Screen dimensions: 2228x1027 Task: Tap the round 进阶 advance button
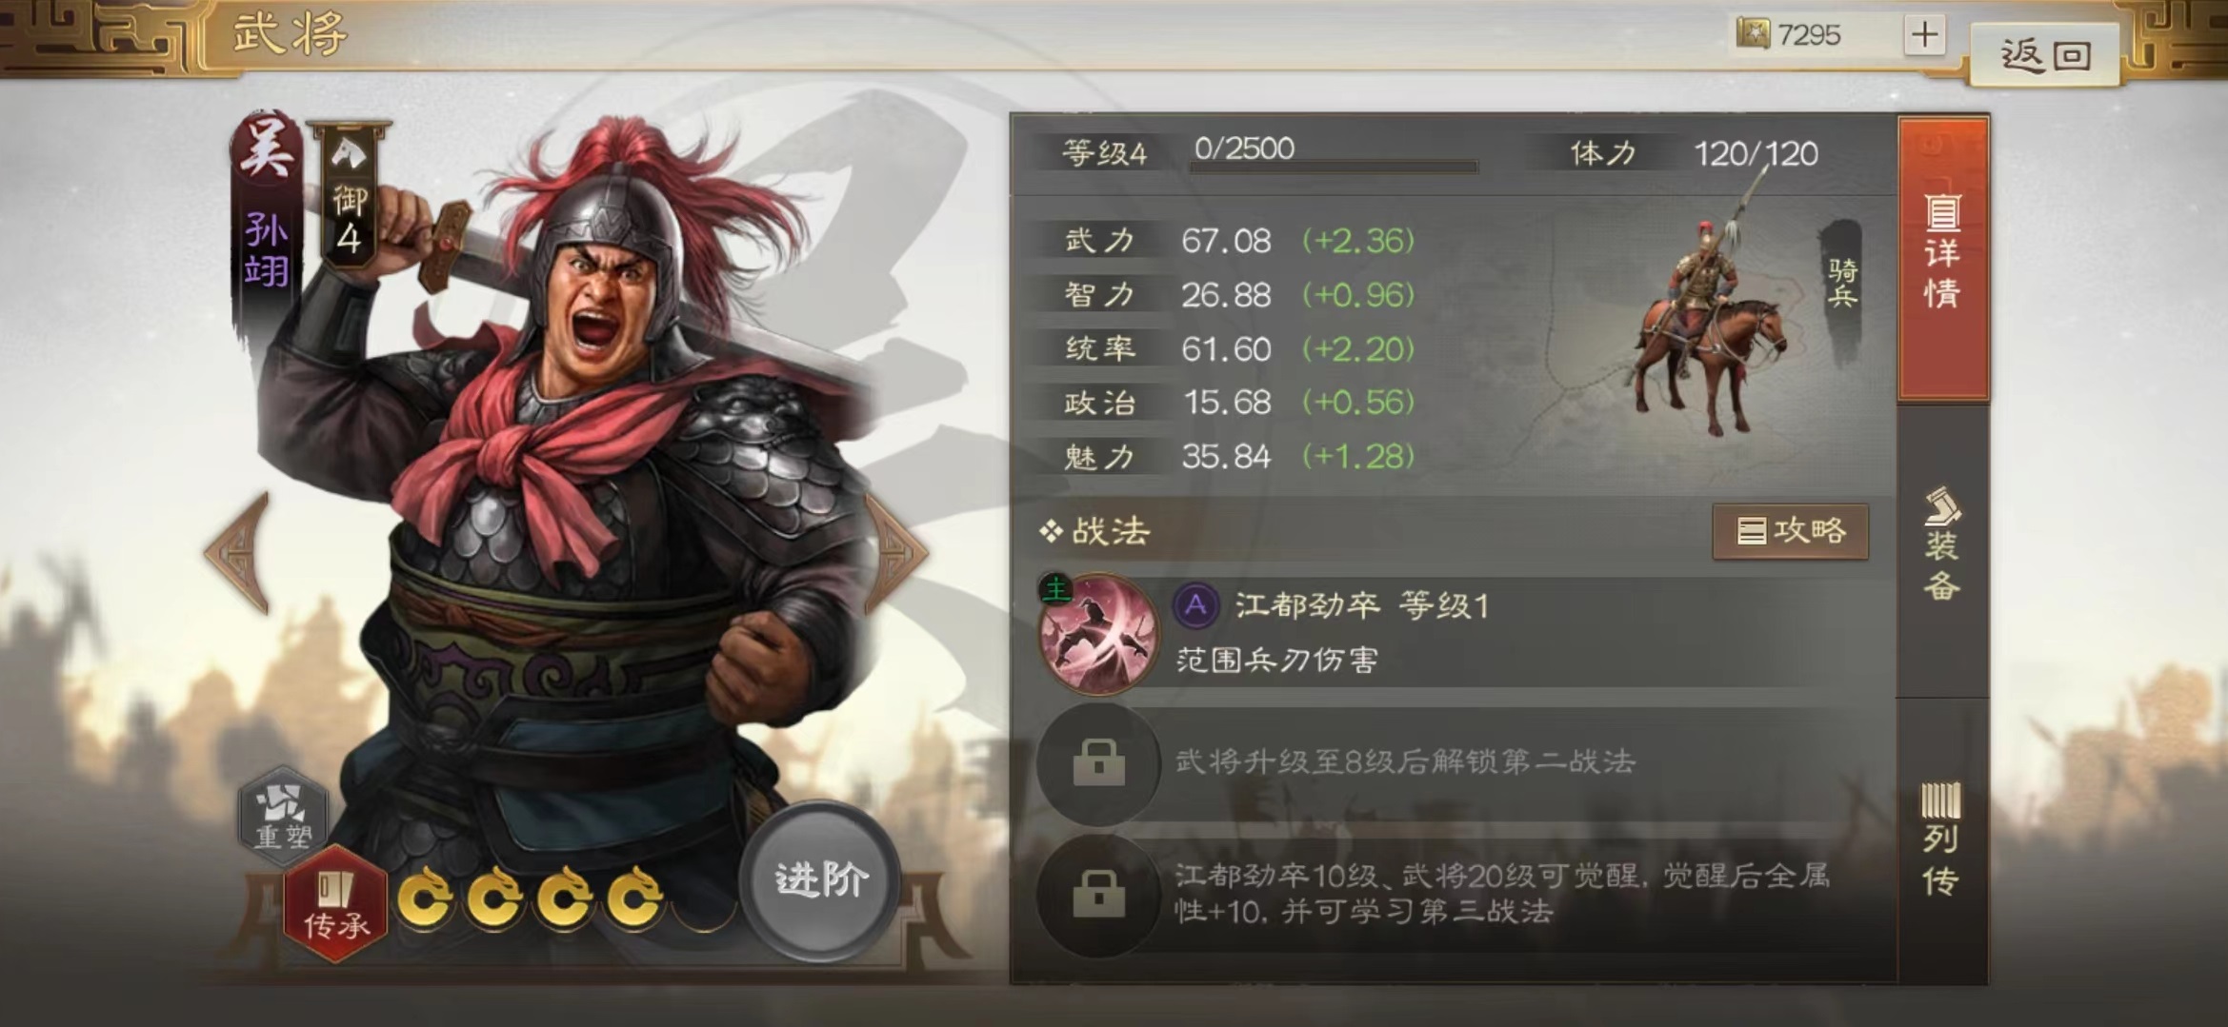click(x=820, y=880)
